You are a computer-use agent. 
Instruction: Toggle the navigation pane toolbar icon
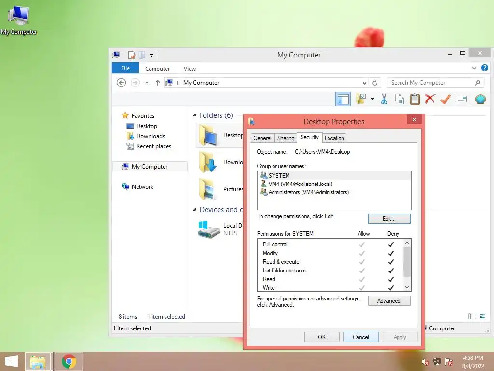click(x=343, y=100)
